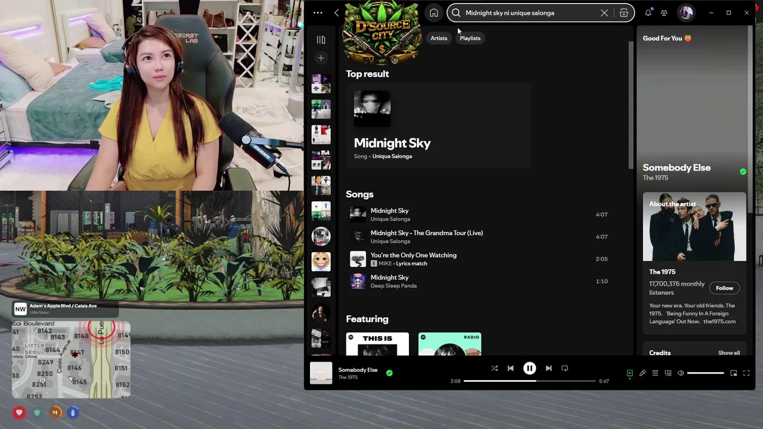Open Somebody Else title in Now Playing panel

[677, 167]
